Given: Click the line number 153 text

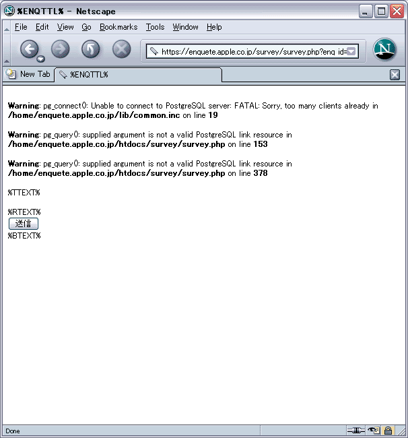Looking at the screenshot, I should tap(261, 144).
